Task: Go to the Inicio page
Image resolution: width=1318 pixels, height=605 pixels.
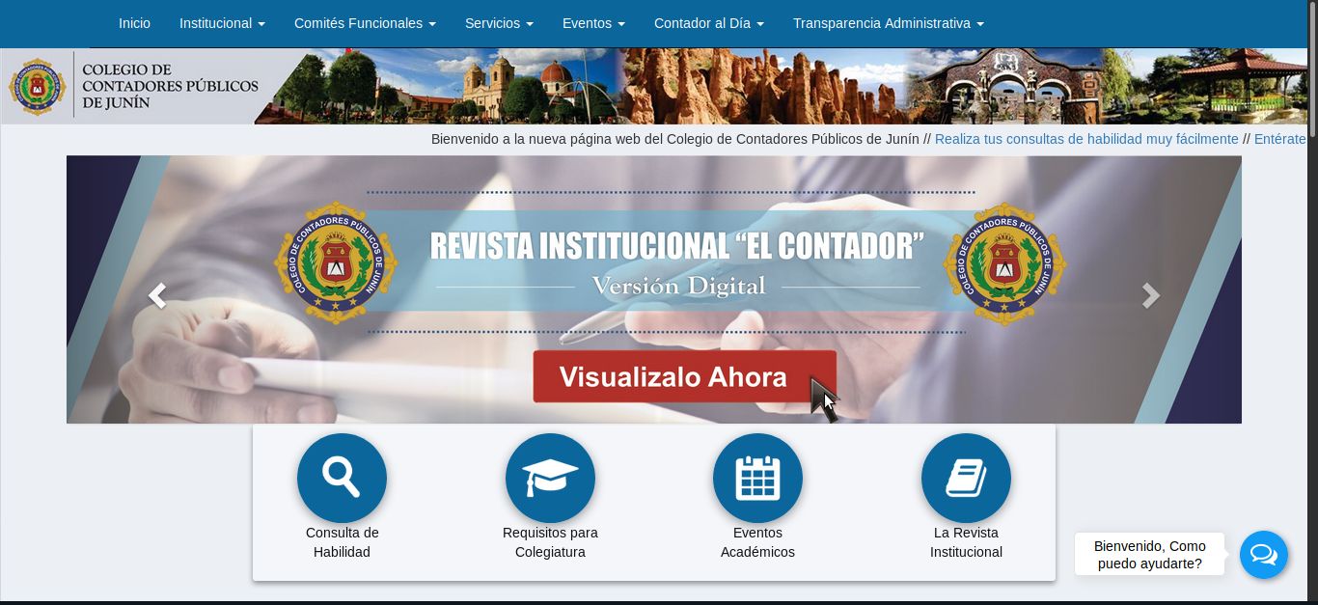Action: click(x=134, y=23)
